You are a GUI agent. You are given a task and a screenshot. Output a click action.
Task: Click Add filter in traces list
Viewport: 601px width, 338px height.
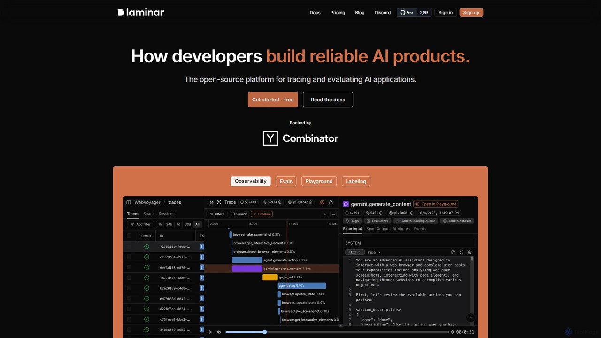pyautogui.click(x=140, y=224)
